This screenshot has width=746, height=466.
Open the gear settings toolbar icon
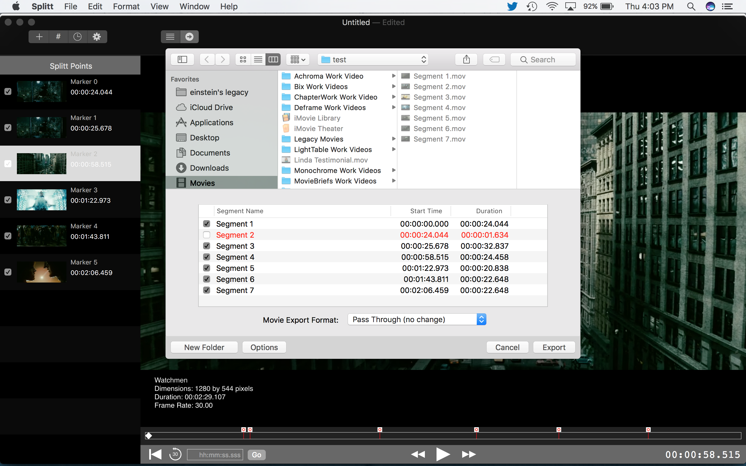(x=97, y=37)
